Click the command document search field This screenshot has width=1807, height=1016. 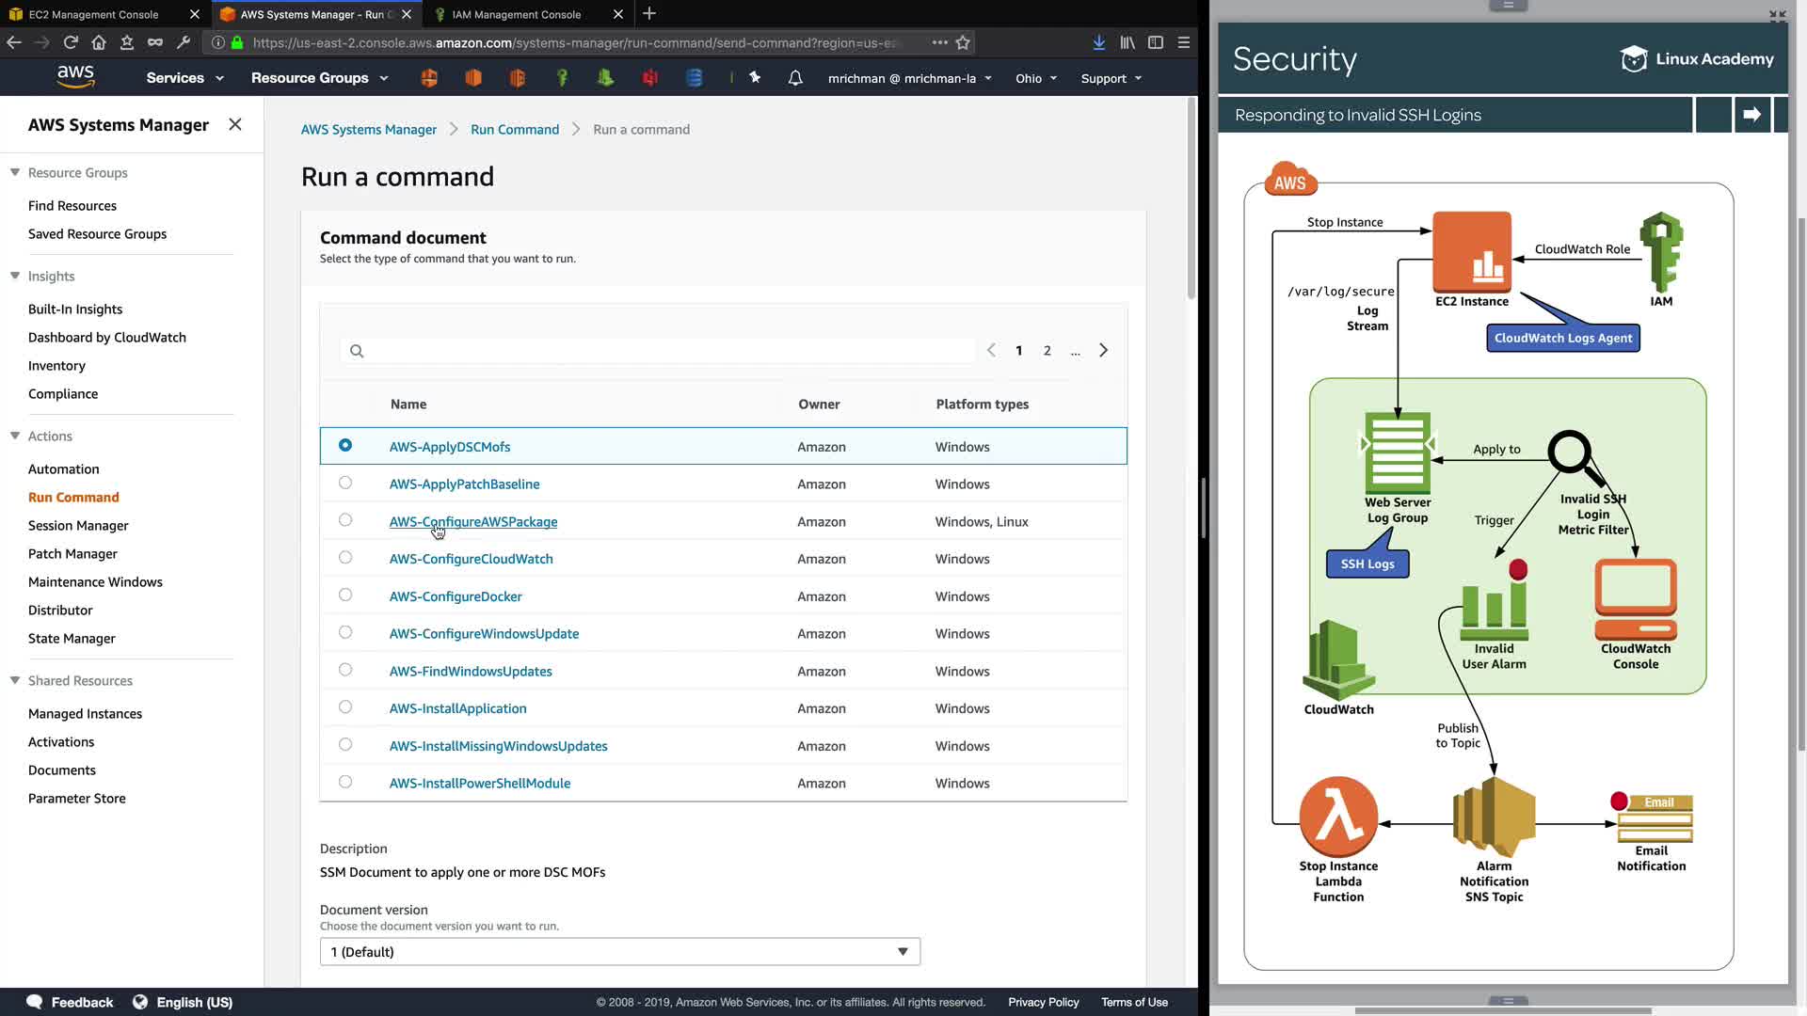pos(659,351)
